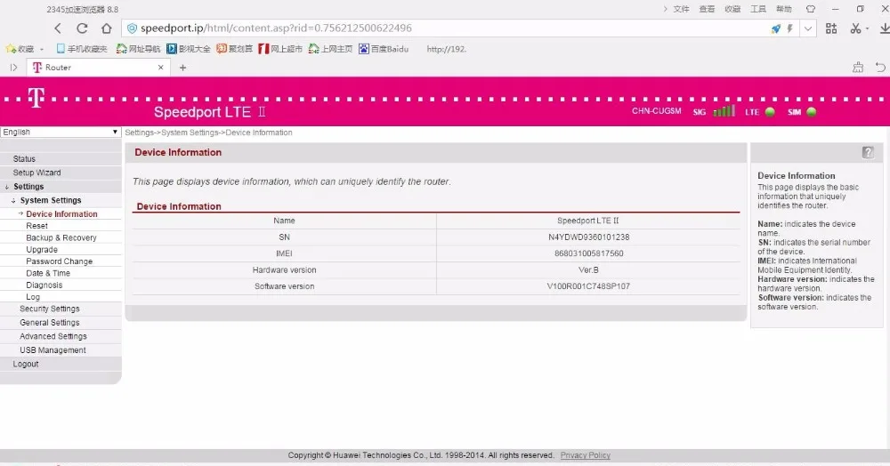Image resolution: width=890 pixels, height=466 pixels.
Task: Open the Diagnosis page
Action: click(44, 285)
